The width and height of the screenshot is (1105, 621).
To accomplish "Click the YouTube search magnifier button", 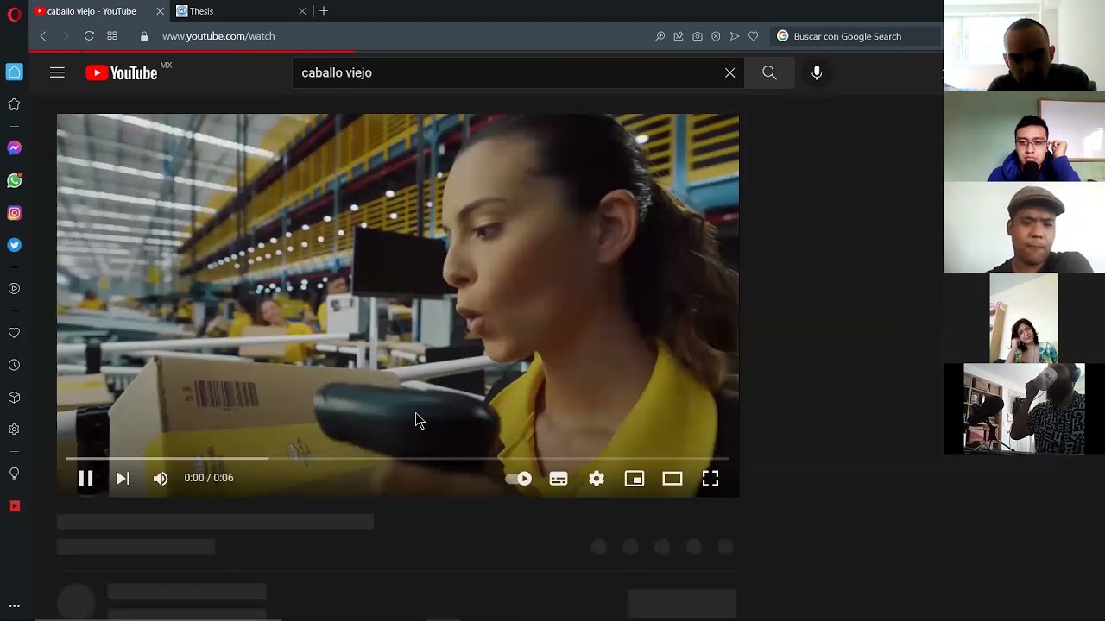I will [769, 73].
